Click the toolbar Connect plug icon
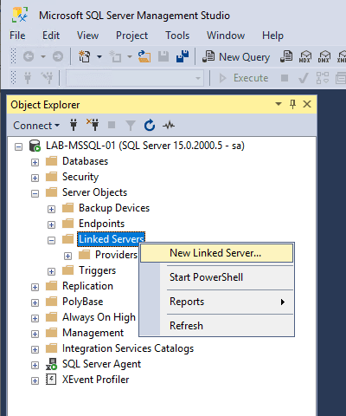 pyautogui.click(x=28, y=78)
